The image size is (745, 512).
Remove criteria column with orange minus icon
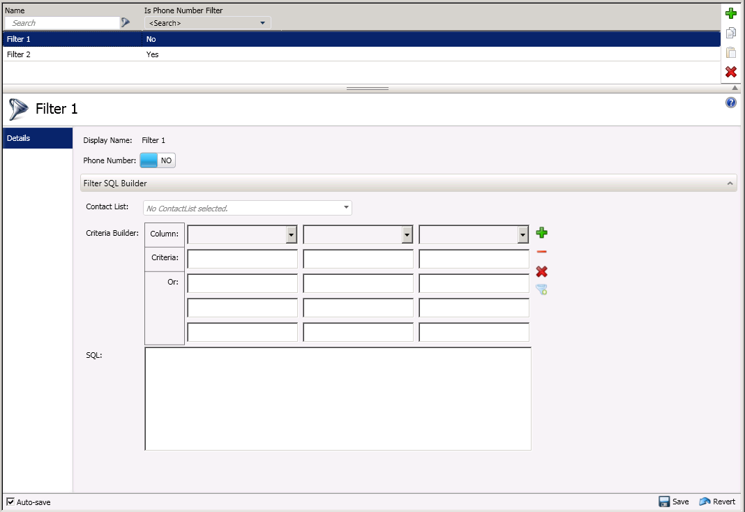pyautogui.click(x=541, y=252)
